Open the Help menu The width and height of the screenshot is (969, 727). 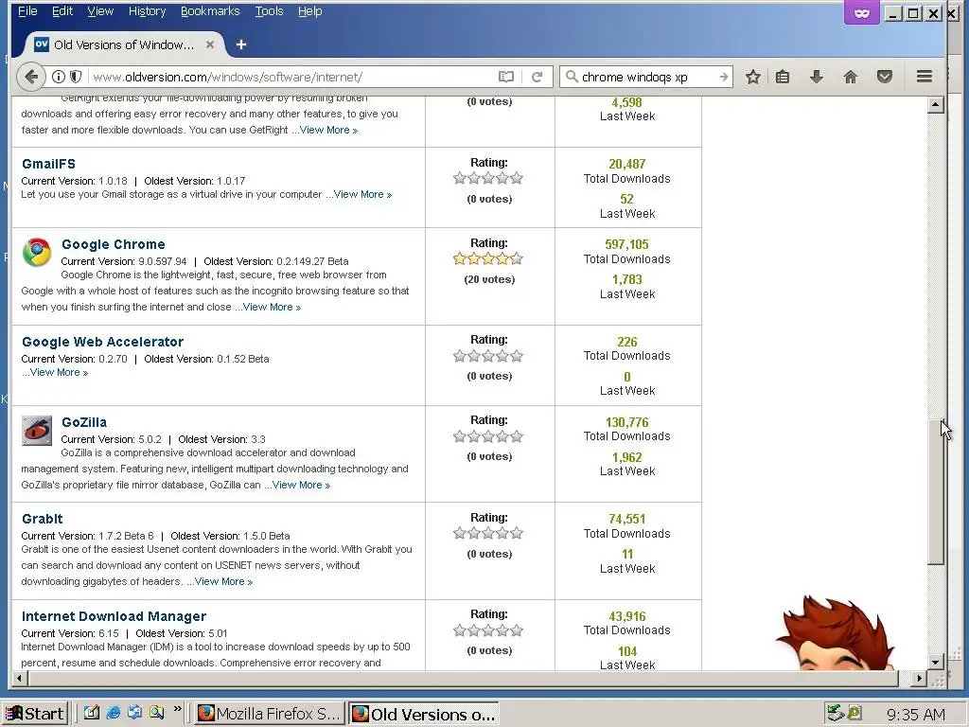pos(309,11)
